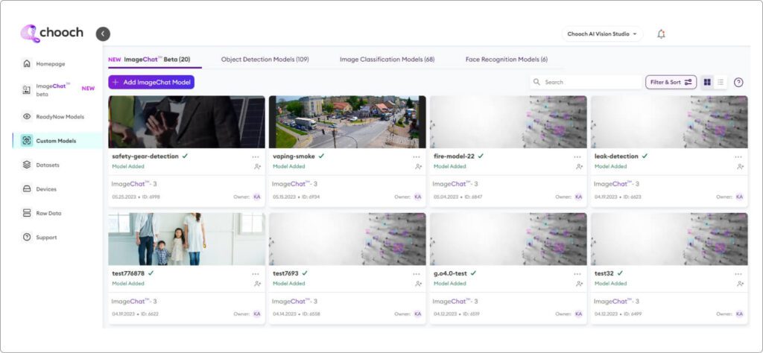Image resolution: width=763 pixels, height=353 pixels.
Task: Click the leak-detection model name
Action: pyautogui.click(x=616, y=156)
